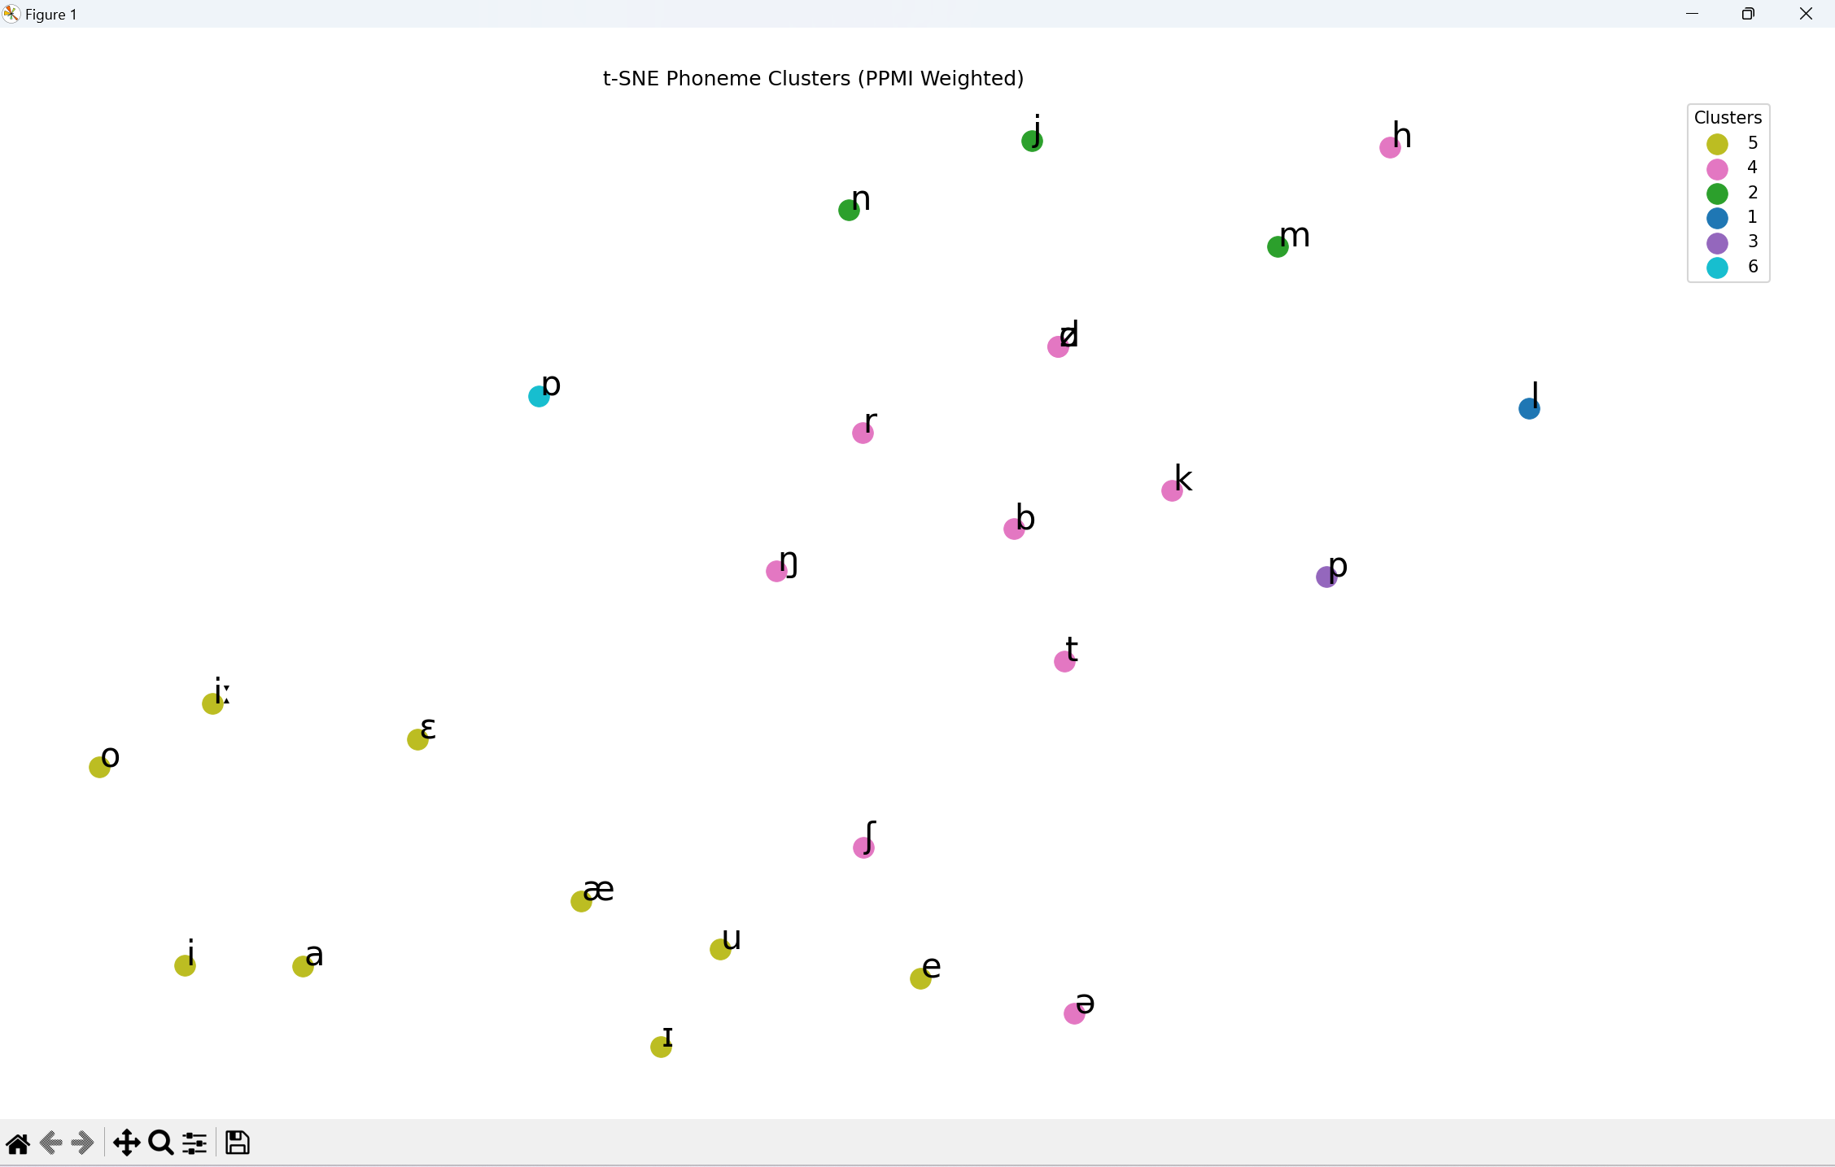The height and width of the screenshot is (1167, 1835).
Task: Click the cyan cluster 6 legend marker
Action: pos(1717,268)
